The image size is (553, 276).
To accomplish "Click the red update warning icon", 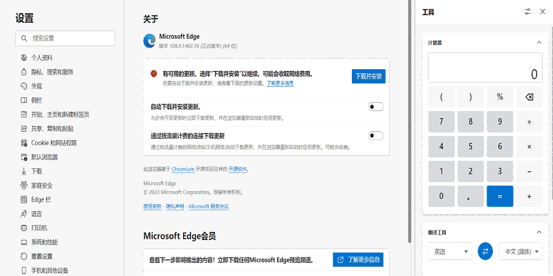I will (x=153, y=74).
